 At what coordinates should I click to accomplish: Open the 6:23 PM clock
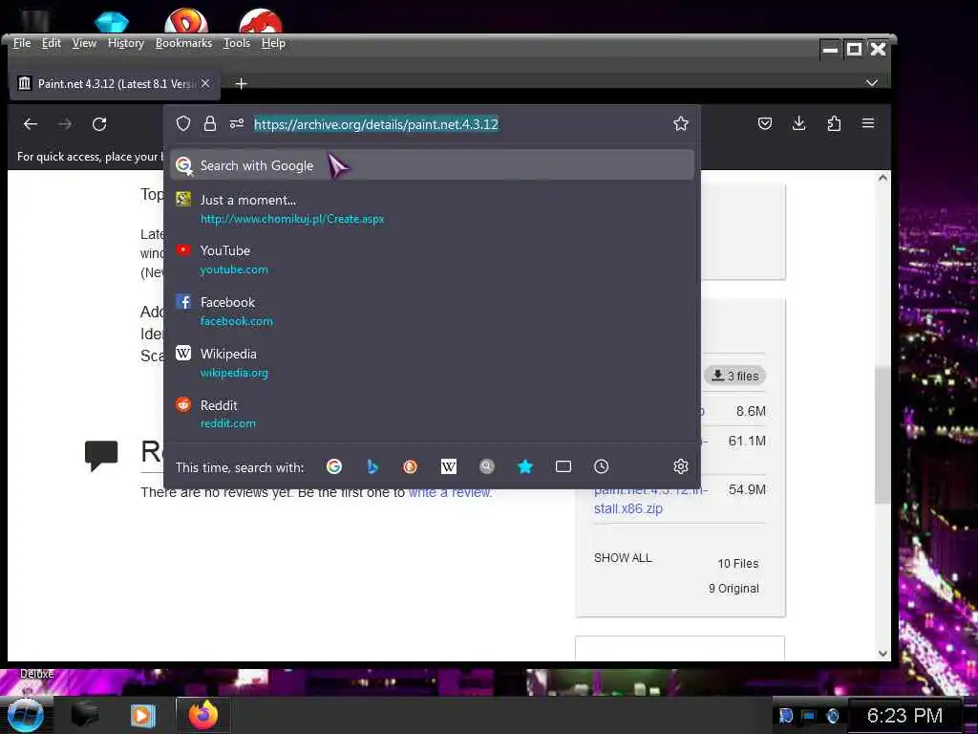point(904,716)
